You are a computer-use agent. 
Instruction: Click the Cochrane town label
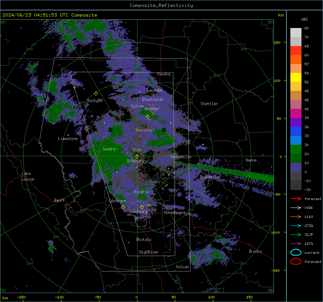pos(117,201)
